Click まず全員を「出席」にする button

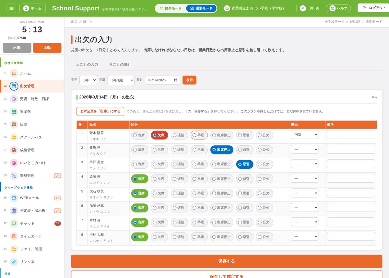[x=100, y=111]
